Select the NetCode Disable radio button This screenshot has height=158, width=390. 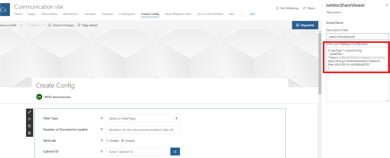[x=123, y=141]
